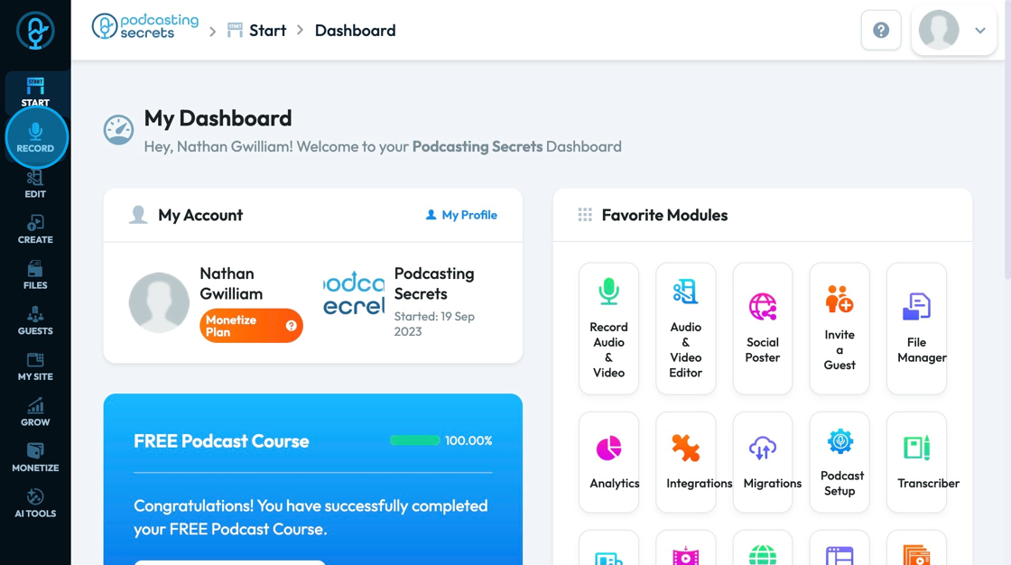Launch the Social Poster module
1011x565 pixels.
point(763,329)
